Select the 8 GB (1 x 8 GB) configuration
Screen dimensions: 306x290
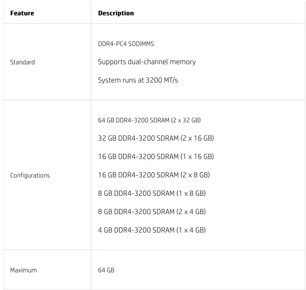coord(152,193)
